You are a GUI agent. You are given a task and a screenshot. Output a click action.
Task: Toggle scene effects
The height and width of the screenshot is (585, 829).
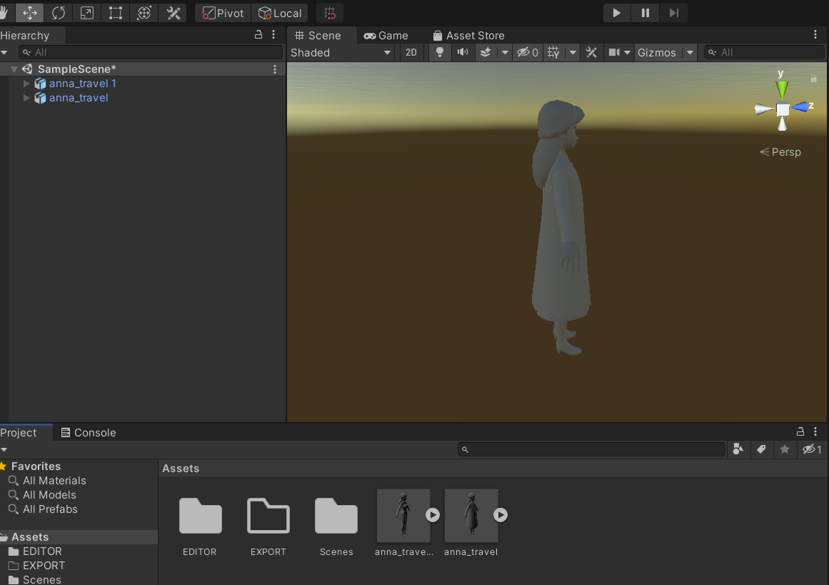pyautogui.click(x=486, y=52)
